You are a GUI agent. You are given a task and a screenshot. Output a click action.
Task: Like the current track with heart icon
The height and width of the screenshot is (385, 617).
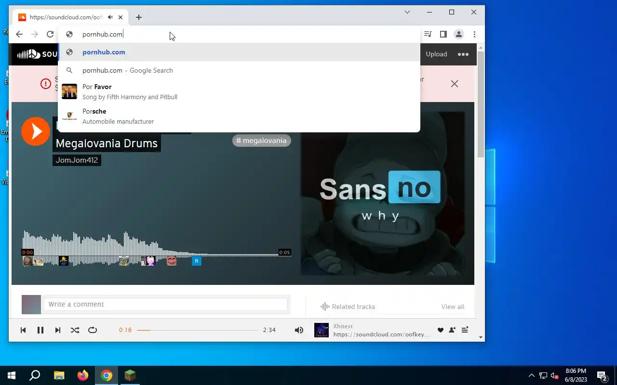[440, 330]
